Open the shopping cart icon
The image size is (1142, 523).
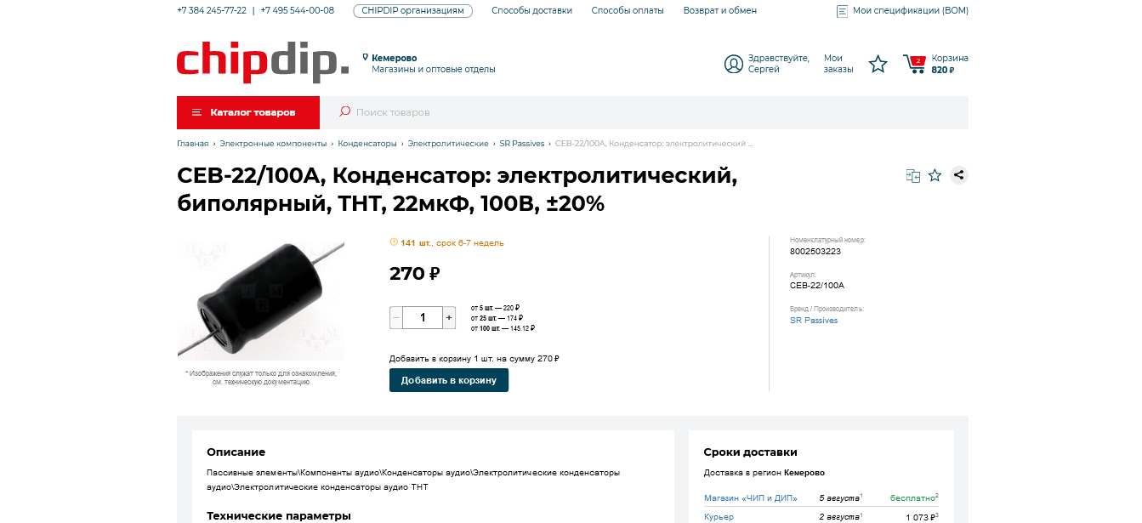[915, 64]
